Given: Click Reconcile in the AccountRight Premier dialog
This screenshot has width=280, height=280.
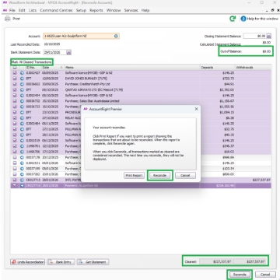Looking at the screenshot, I should point(159,176).
